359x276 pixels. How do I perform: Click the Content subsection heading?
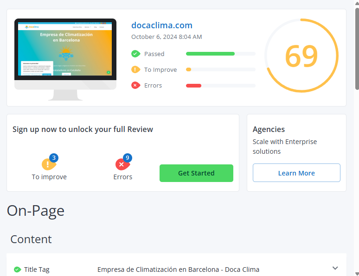(31, 239)
